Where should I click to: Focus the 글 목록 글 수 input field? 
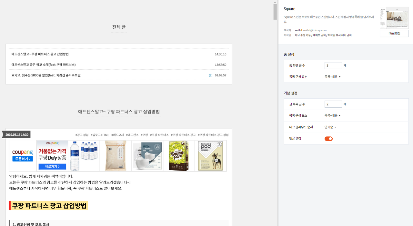[x=333, y=104]
